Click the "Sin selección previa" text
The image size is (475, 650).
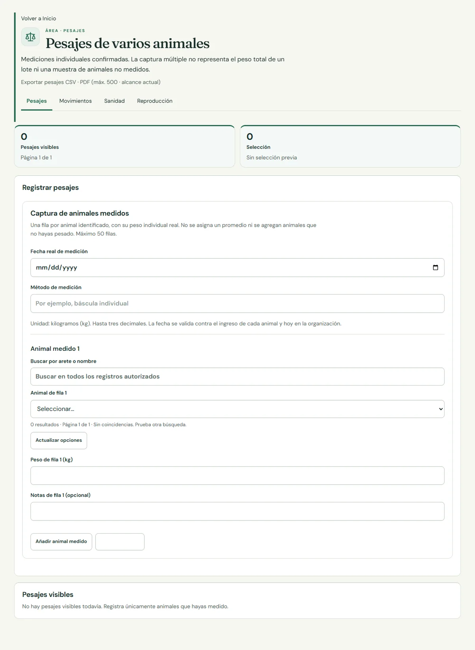(x=272, y=158)
